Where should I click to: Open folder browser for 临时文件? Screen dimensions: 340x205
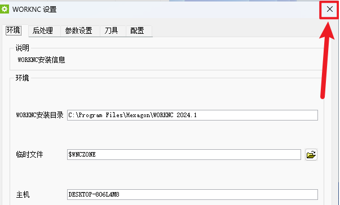[311, 154]
